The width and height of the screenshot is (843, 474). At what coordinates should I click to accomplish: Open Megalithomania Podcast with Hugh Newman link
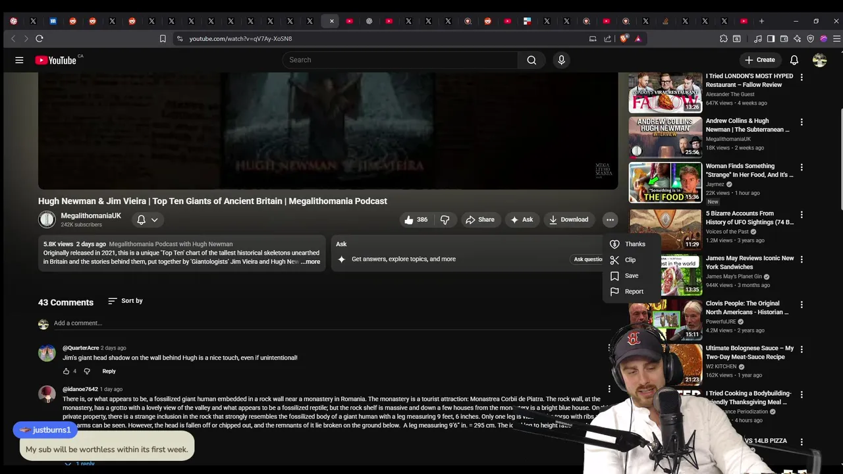click(171, 244)
